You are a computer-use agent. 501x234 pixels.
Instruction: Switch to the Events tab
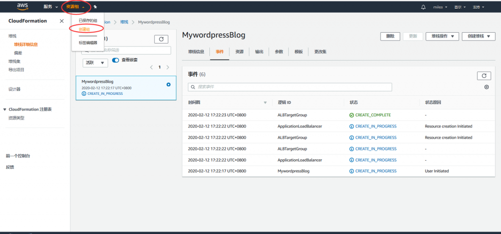[x=220, y=52]
